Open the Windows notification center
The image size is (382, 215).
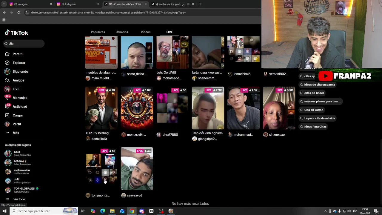tap(376, 211)
